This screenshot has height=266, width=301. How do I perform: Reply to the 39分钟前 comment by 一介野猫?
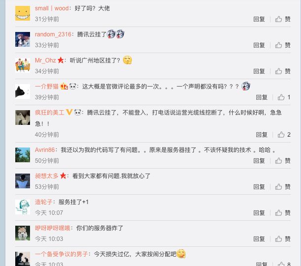pyautogui.click(x=262, y=97)
